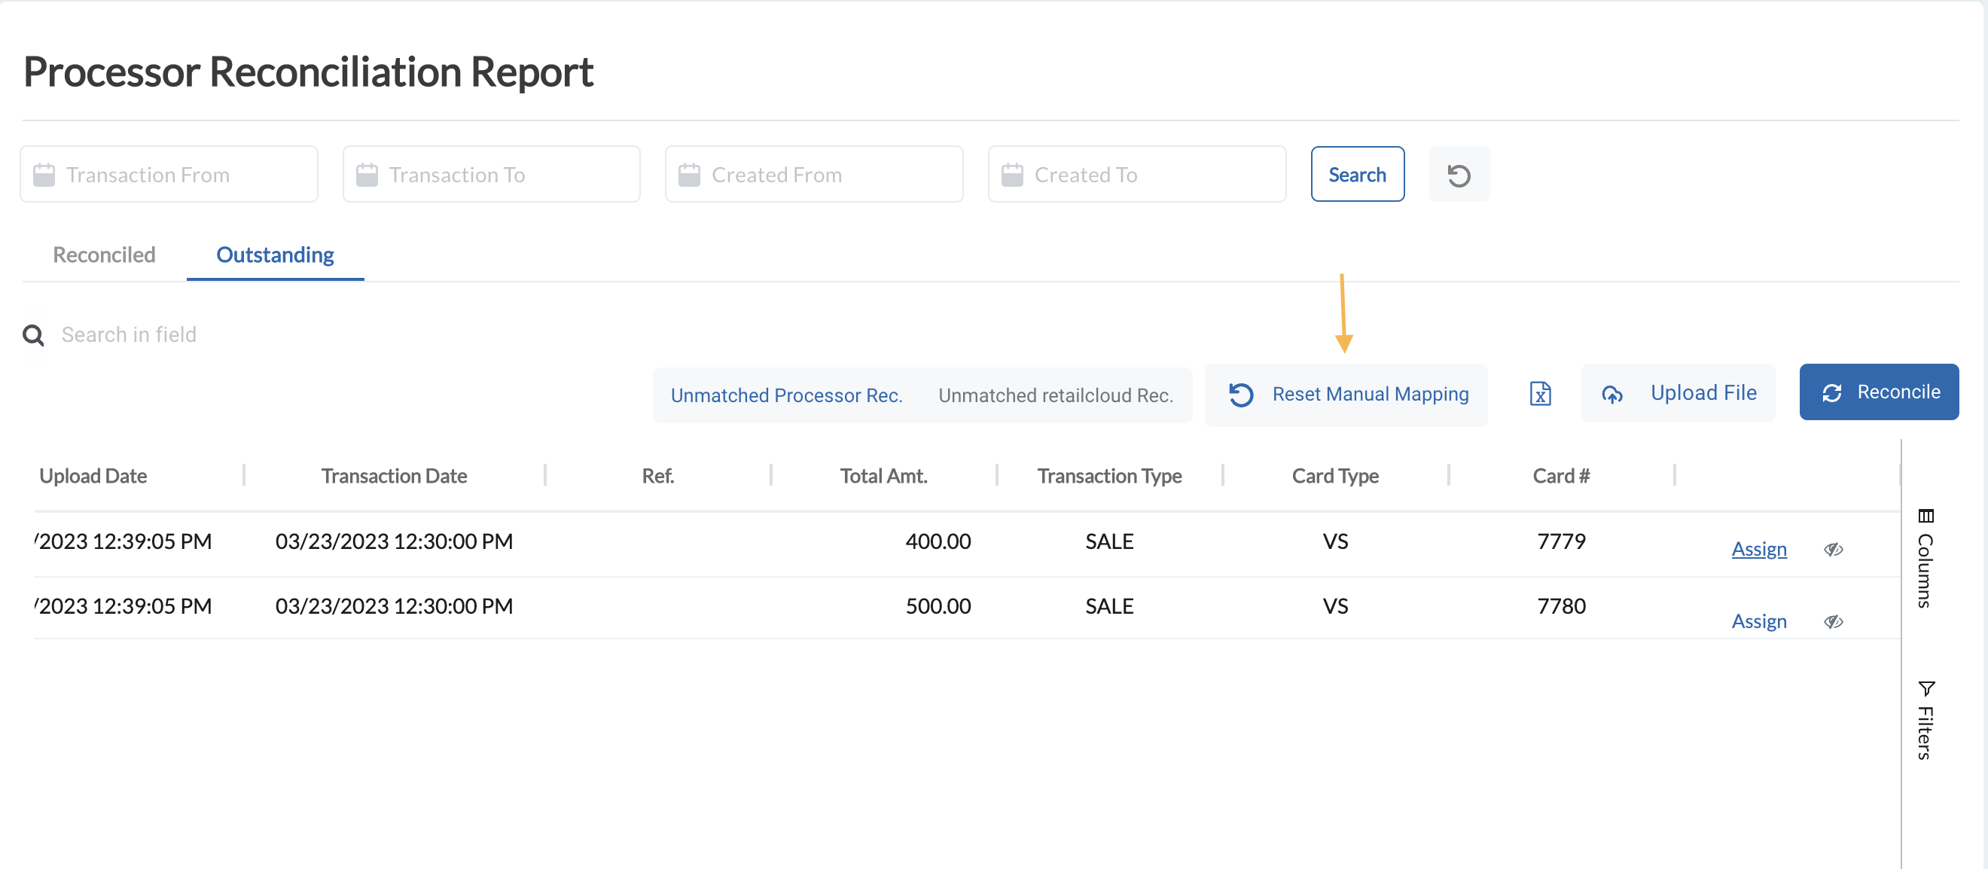Click the magnifier icon beside Search in field
Image resolution: width=1988 pixels, height=869 pixels.
(33, 335)
